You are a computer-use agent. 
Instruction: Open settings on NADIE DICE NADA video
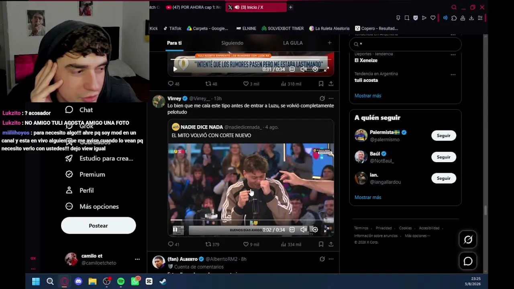[x=315, y=230]
